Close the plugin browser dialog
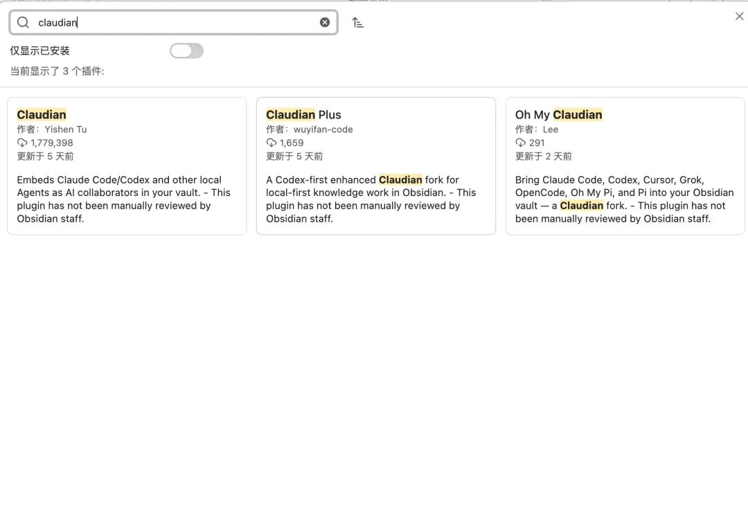 pos(740,16)
